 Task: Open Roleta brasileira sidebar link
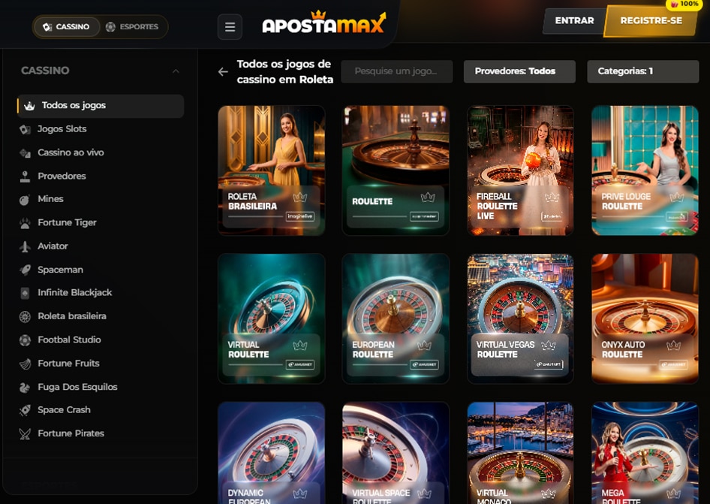tap(72, 316)
